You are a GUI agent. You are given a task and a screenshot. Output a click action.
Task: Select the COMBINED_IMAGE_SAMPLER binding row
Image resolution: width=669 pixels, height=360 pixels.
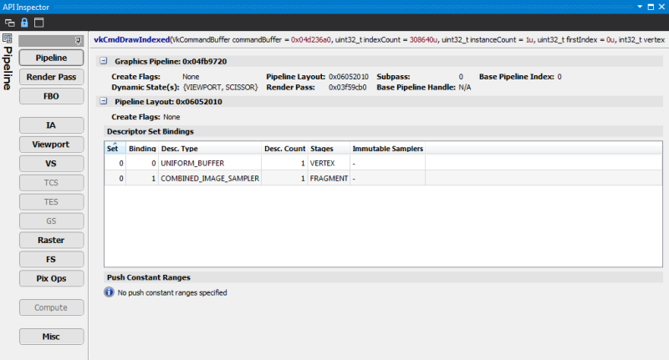[210, 179]
